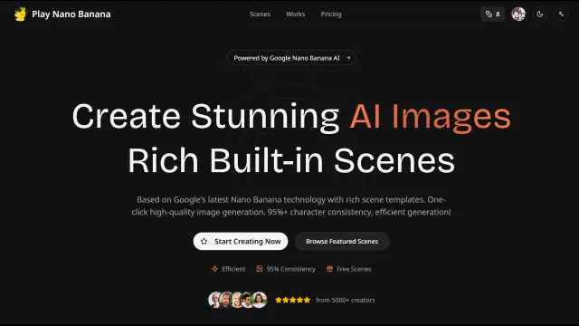Click the Powered by Google Nano Banana AI badge
The width and height of the screenshot is (579, 326).
(291, 58)
